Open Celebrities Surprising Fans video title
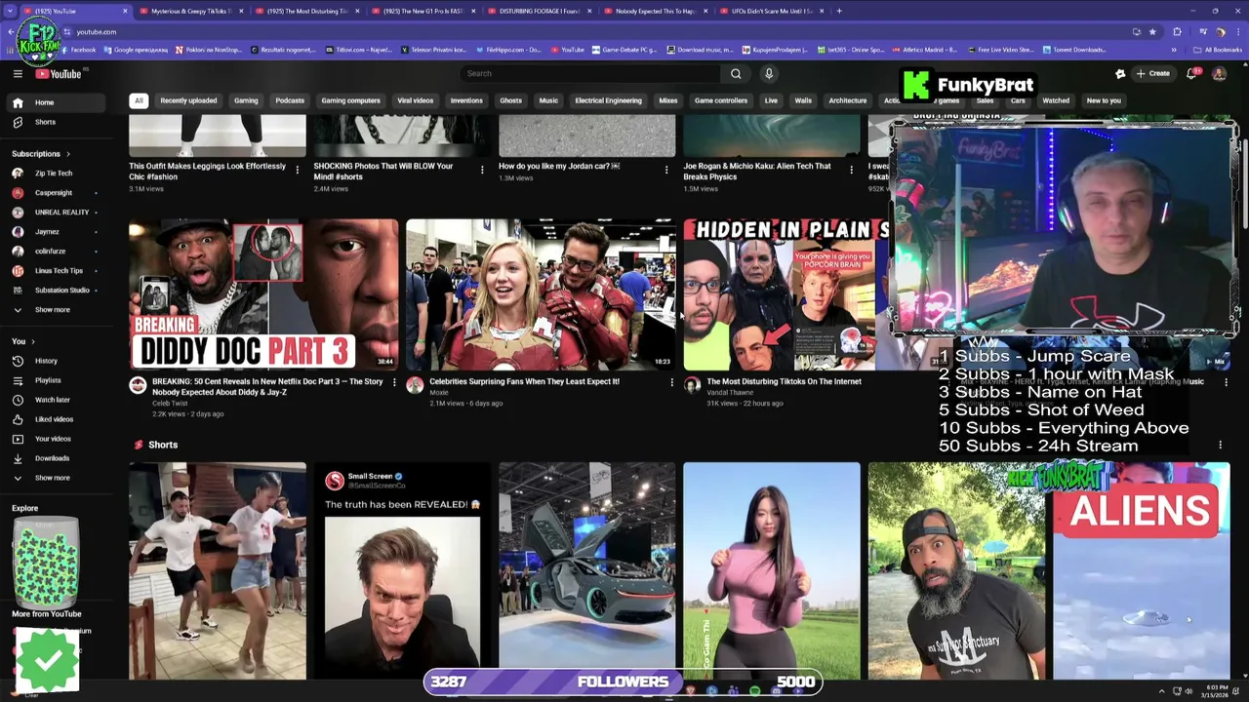 coord(524,382)
